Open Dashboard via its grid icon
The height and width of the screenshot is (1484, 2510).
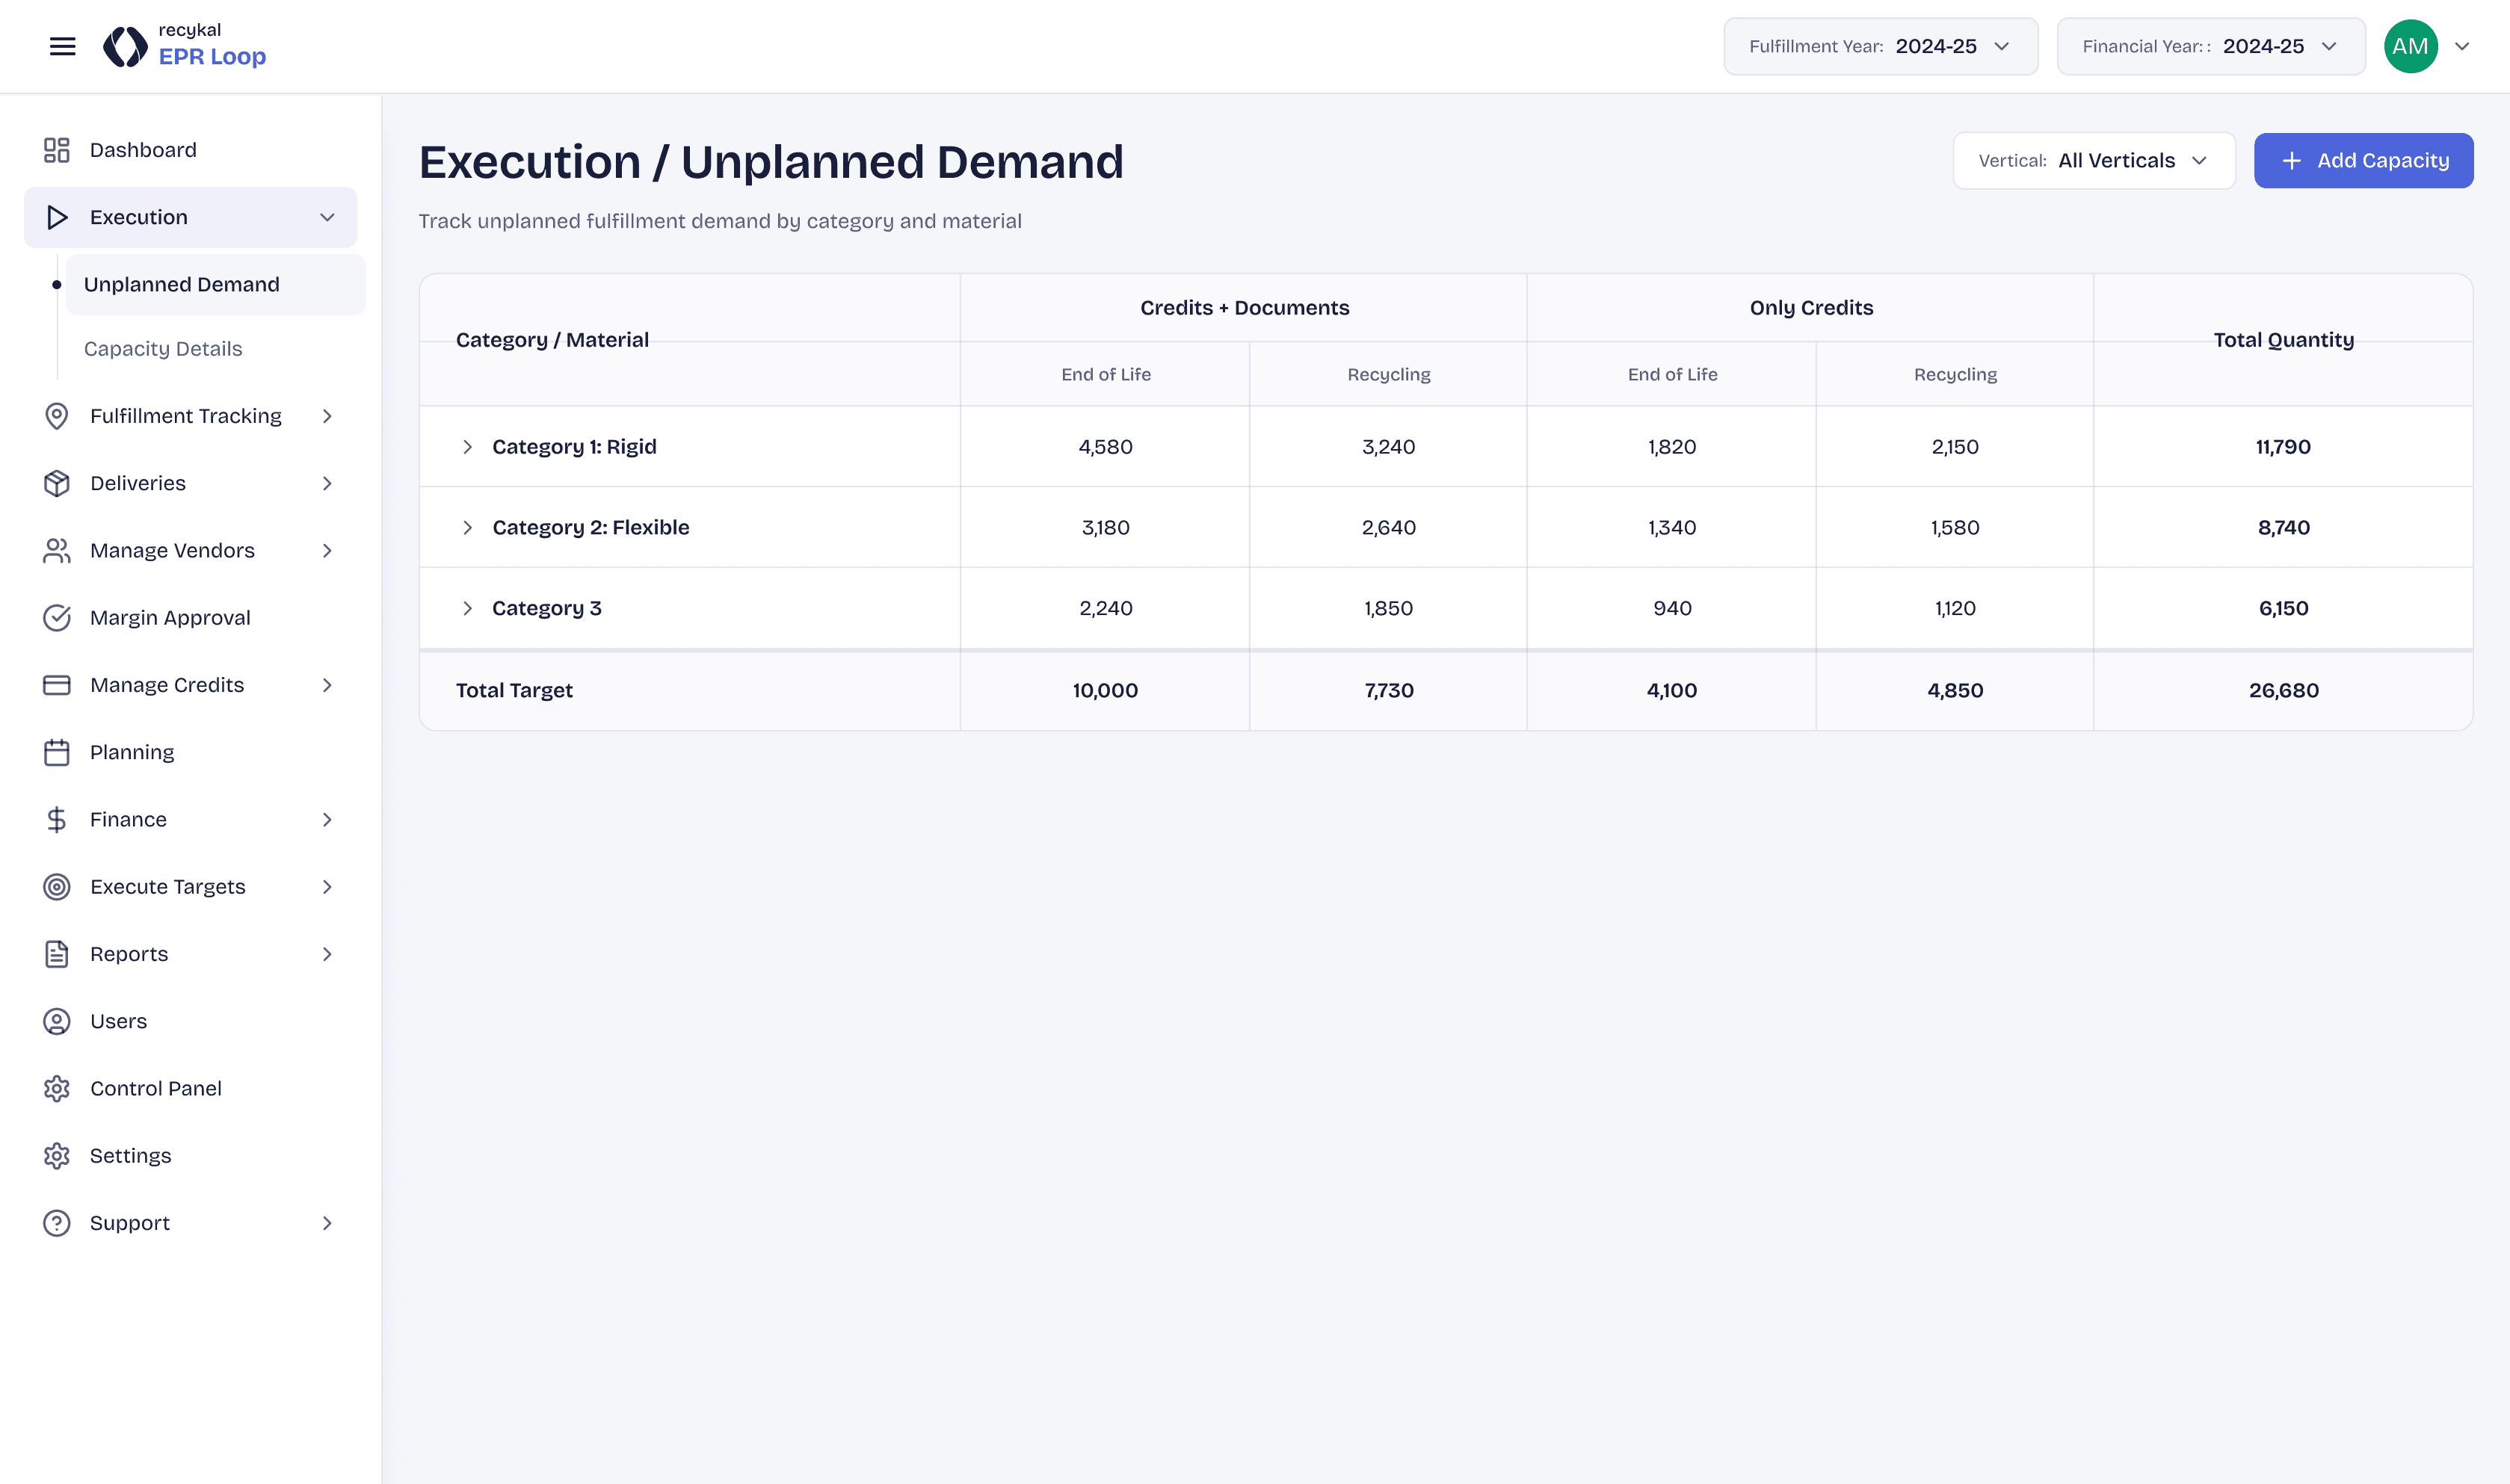pos(57,150)
